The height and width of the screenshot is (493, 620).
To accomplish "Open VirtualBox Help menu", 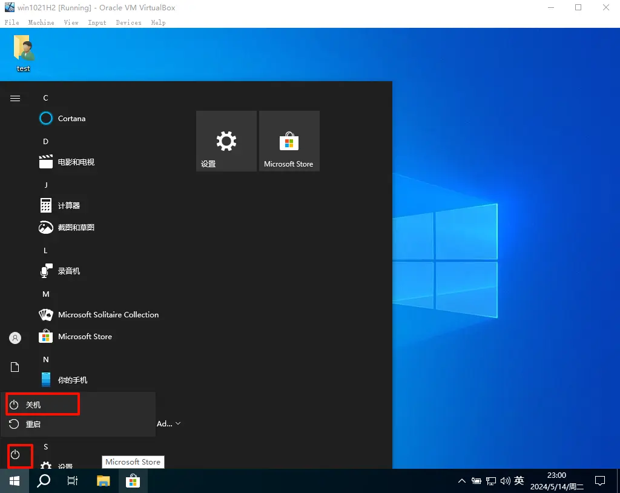I will coord(158,22).
